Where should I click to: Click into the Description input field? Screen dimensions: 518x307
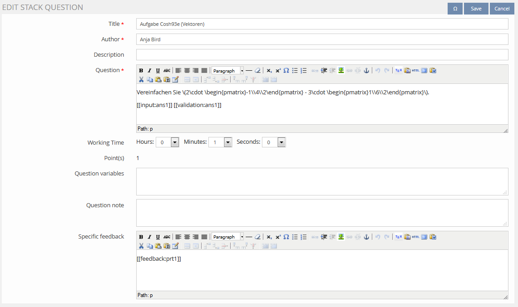coord(322,54)
